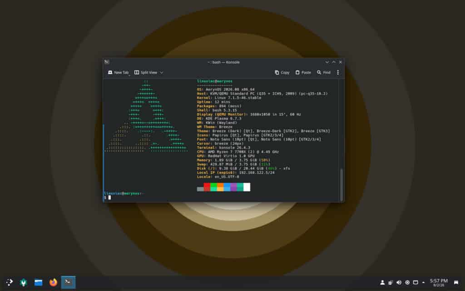
Task: Click the blue color block in terminal
Action: 227,187
